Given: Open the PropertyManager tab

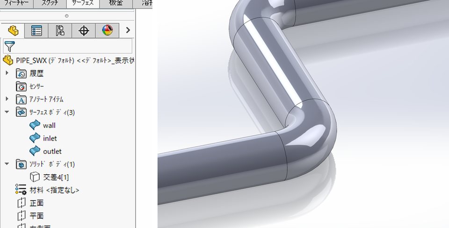Looking at the screenshot, I should [x=36, y=30].
